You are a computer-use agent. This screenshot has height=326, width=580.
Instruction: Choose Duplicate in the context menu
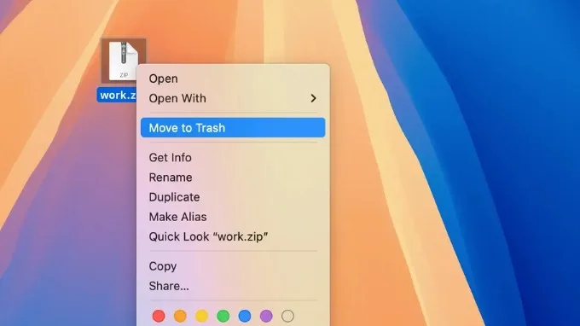(233, 197)
